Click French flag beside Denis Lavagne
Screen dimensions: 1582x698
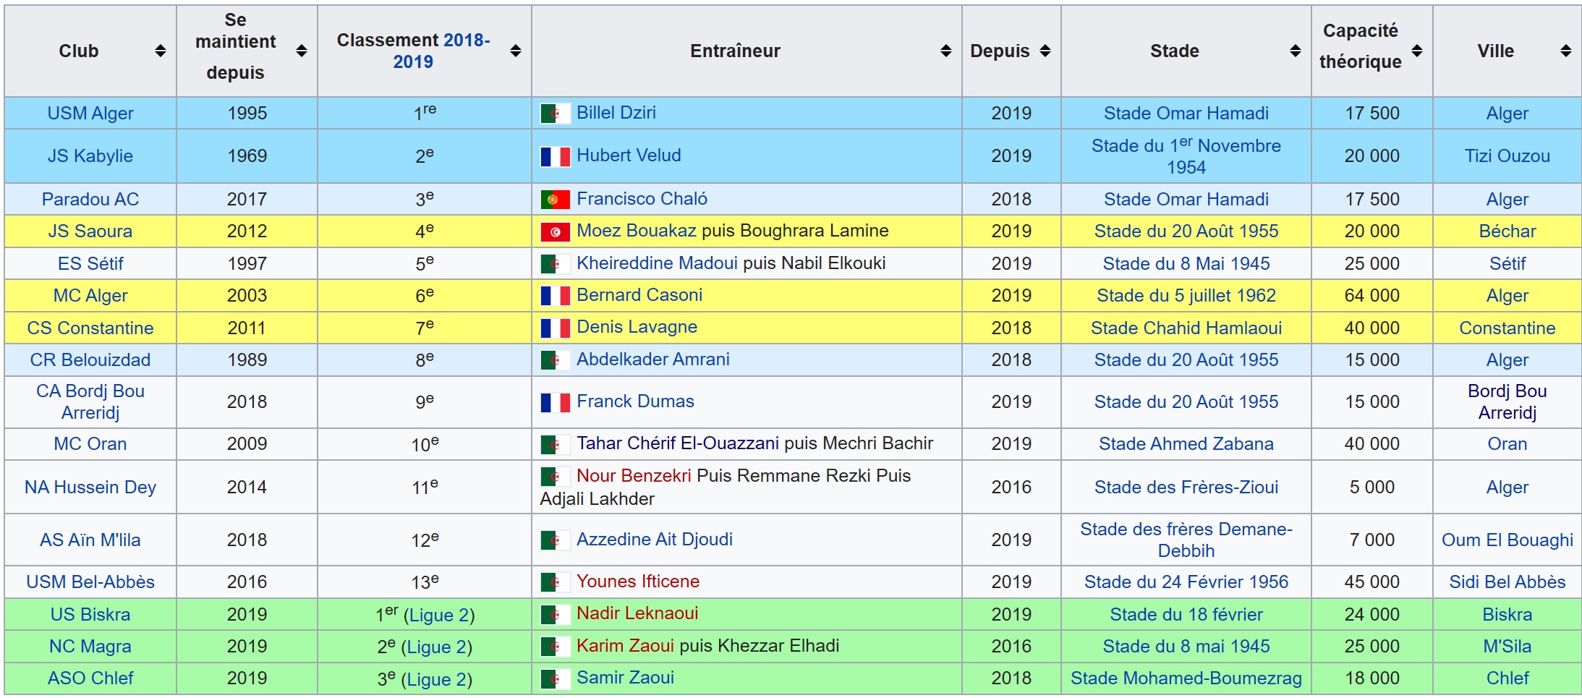[x=555, y=328]
